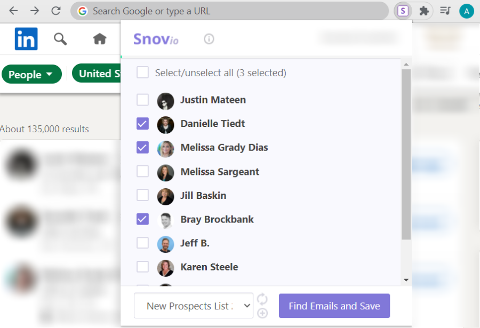Check the Justin Mateen checkbox

point(142,100)
